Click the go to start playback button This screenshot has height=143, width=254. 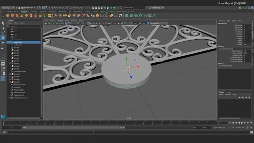click(x=230, y=123)
